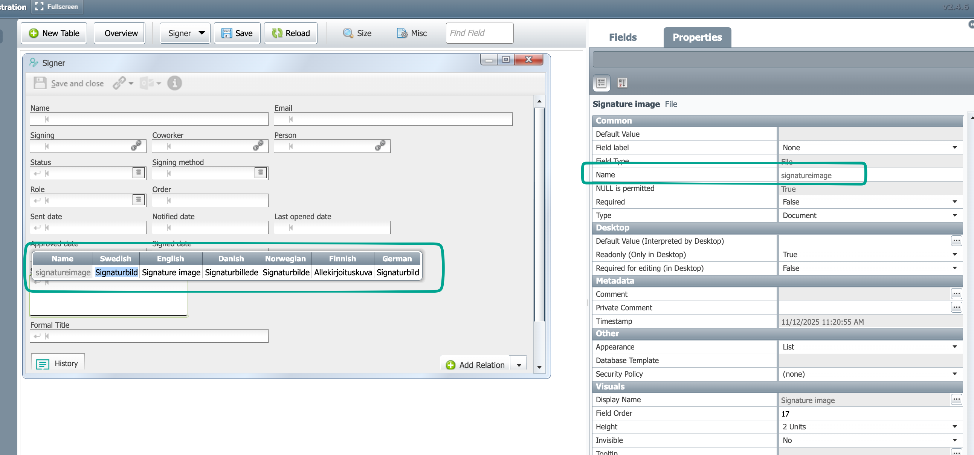The height and width of the screenshot is (455, 974).
Task: Open the Add Relation dropdown arrow
Action: (x=519, y=365)
